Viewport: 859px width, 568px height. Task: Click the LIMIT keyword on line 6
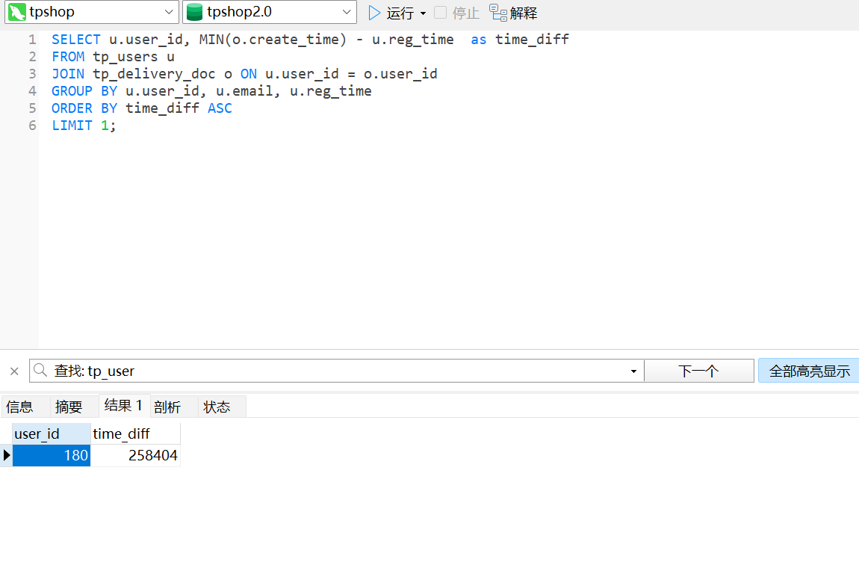coord(72,126)
